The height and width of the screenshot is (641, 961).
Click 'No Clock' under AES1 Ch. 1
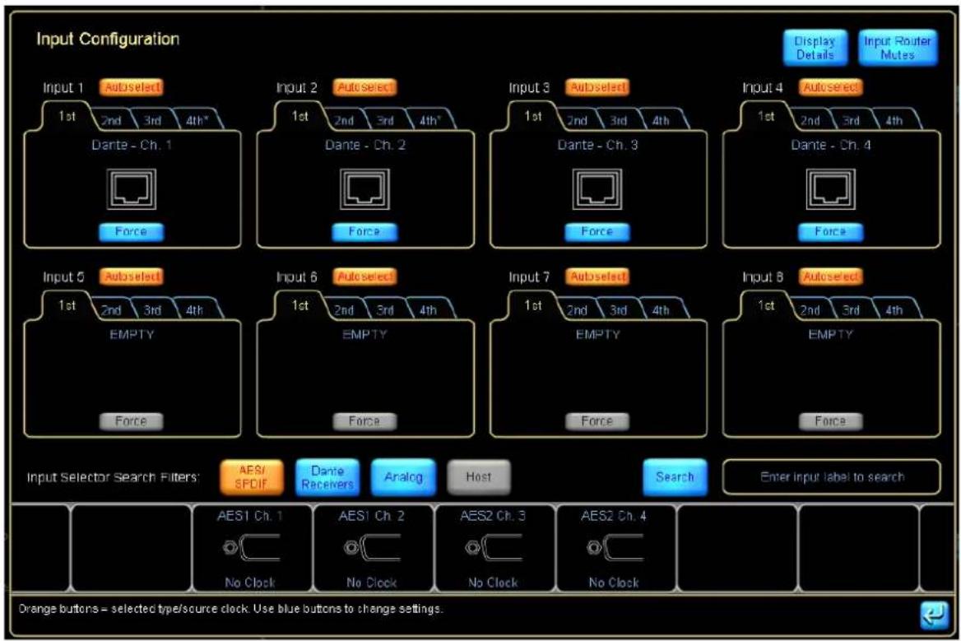click(250, 583)
